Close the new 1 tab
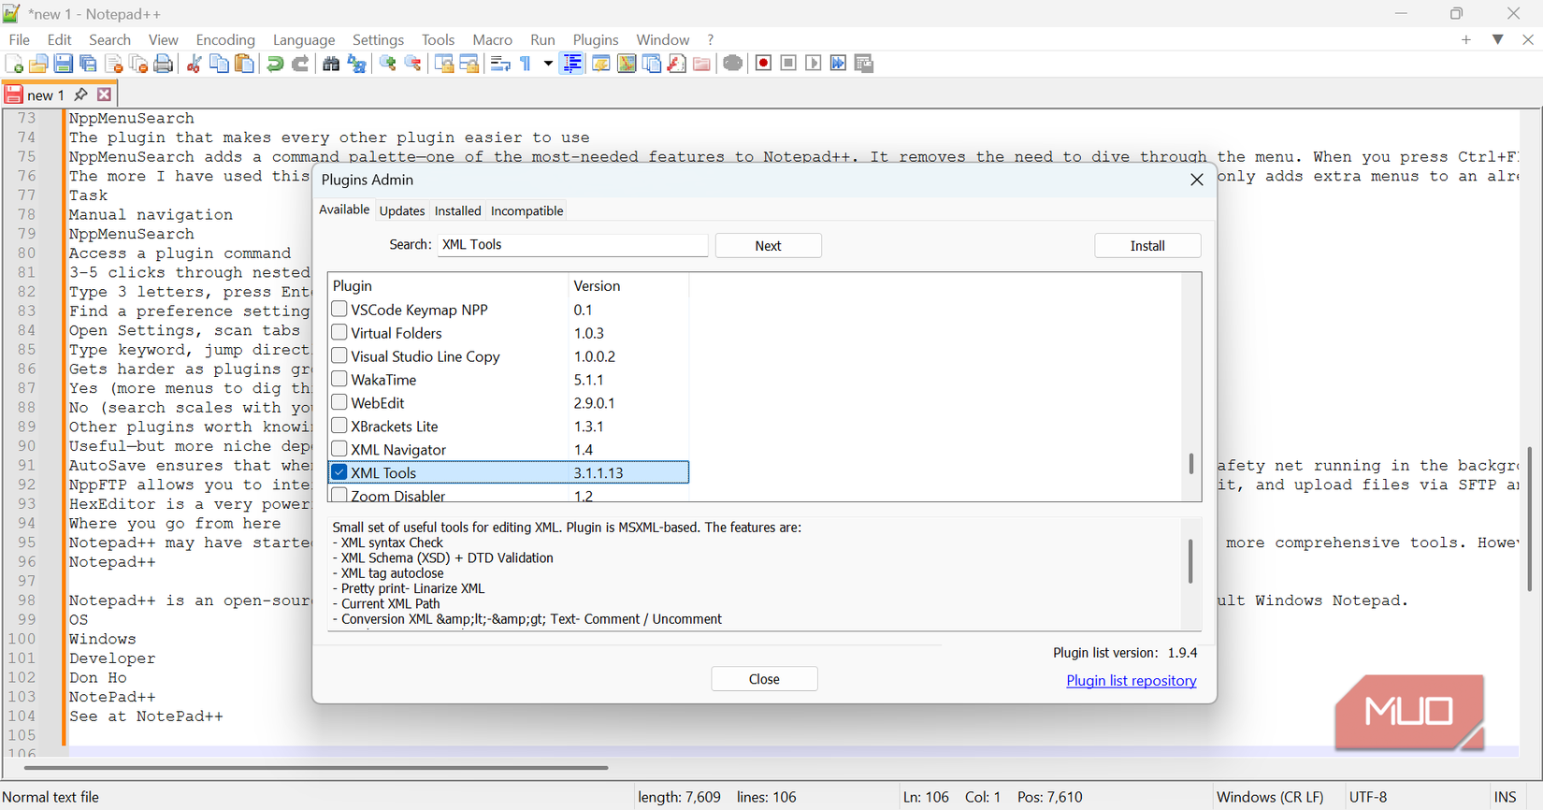 [105, 94]
